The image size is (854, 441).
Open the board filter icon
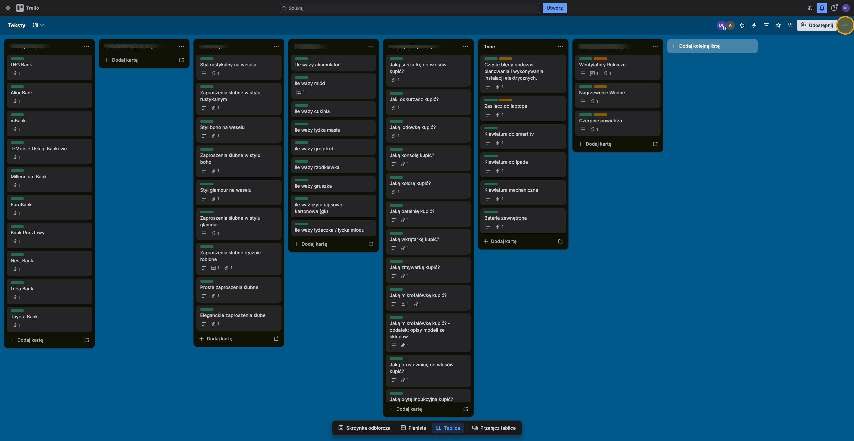pos(766,25)
